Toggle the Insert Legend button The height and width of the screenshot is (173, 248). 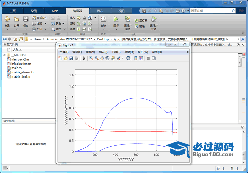pyautogui.click(x=141, y=58)
